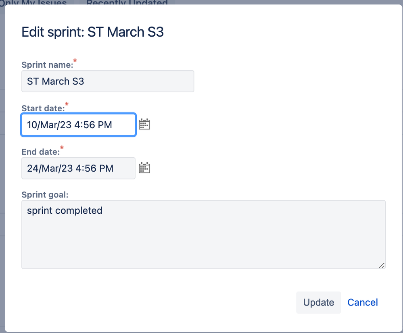Click the date value 24/Mar/23 4:56 PM

69,168
